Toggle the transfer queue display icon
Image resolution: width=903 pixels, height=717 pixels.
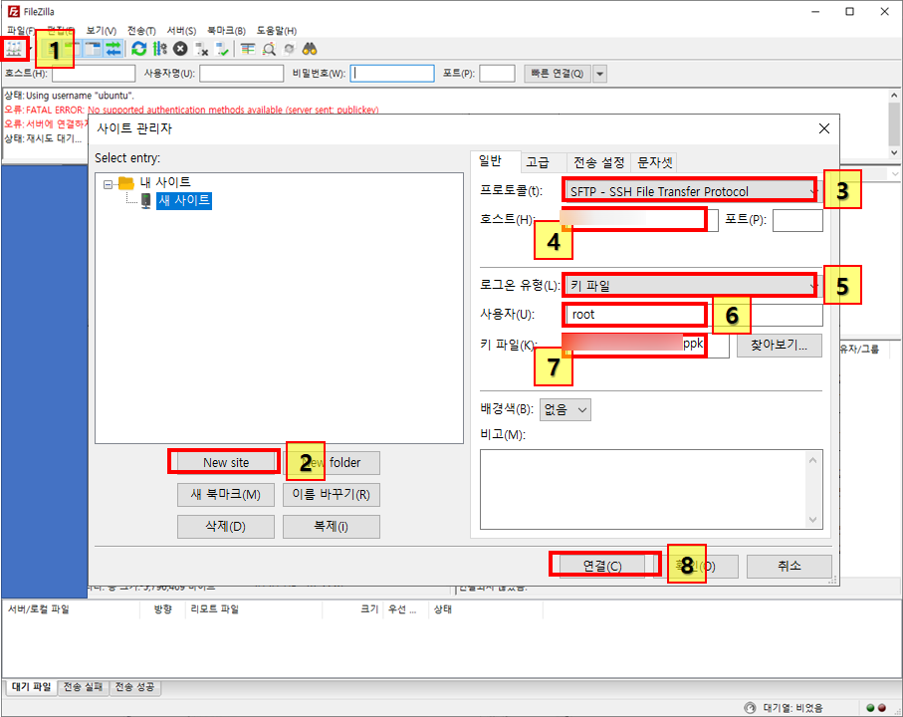click(113, 49)
